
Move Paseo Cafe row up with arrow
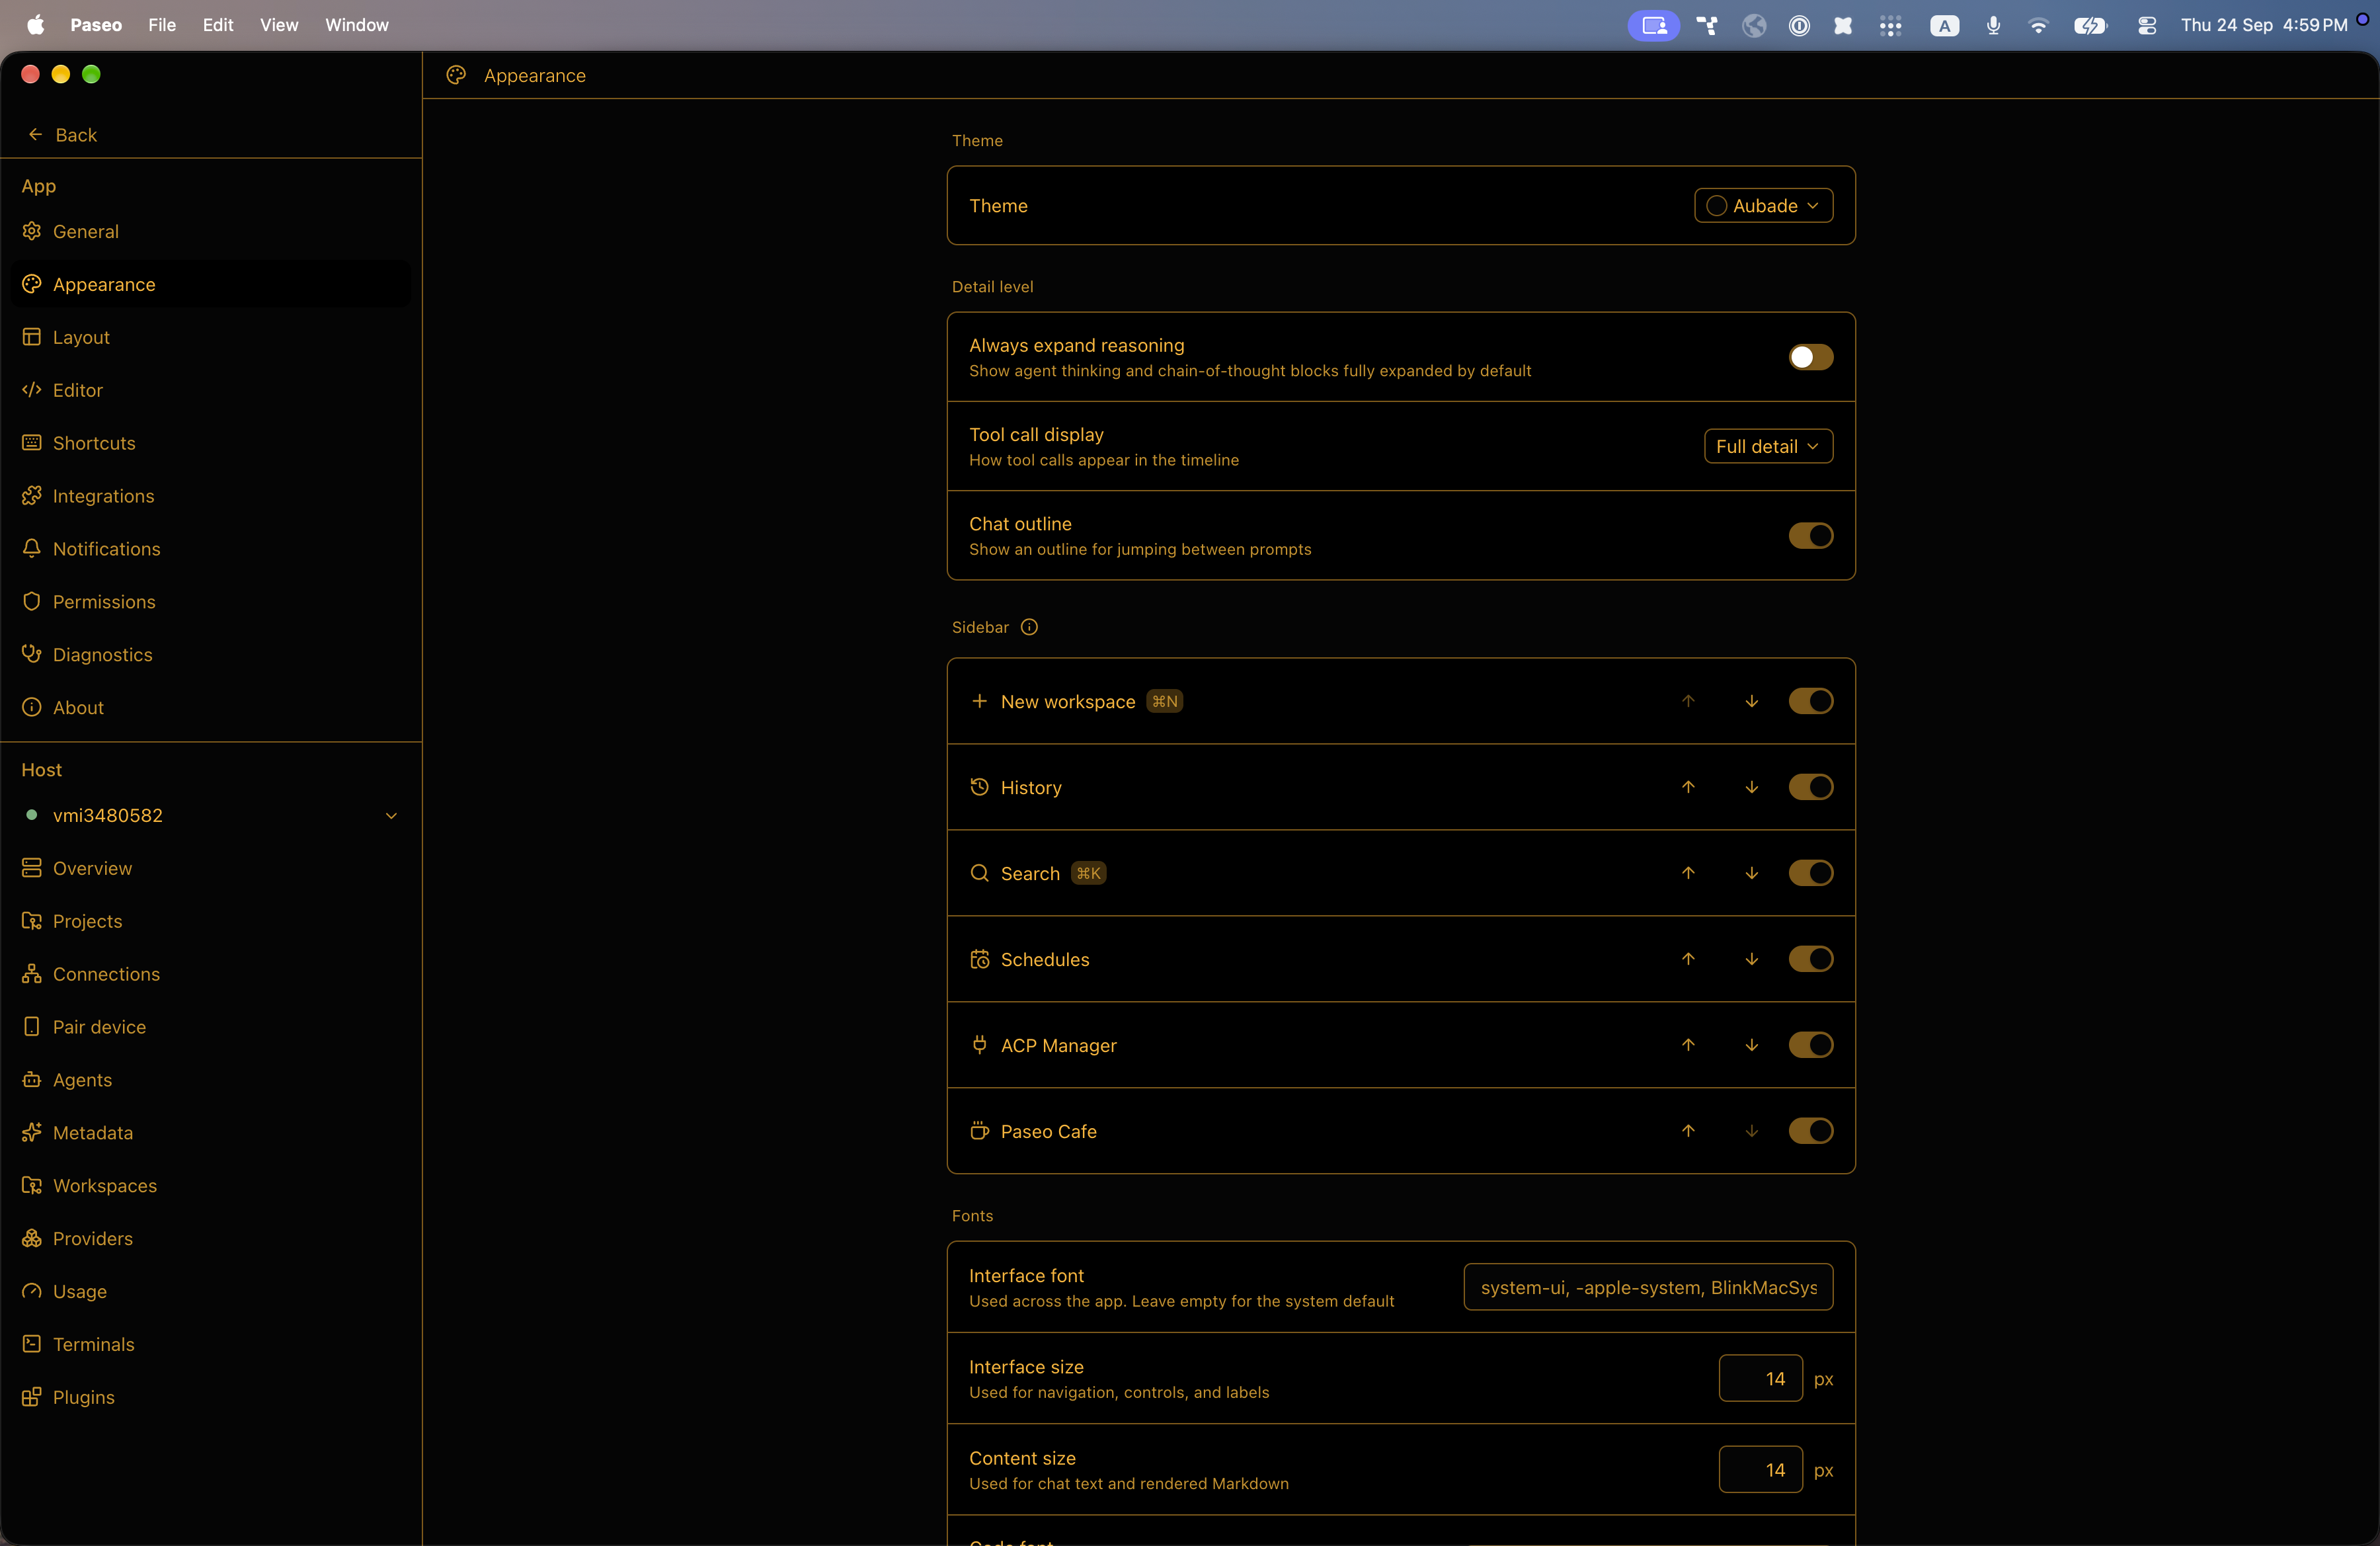[x=1688, y=1131]
